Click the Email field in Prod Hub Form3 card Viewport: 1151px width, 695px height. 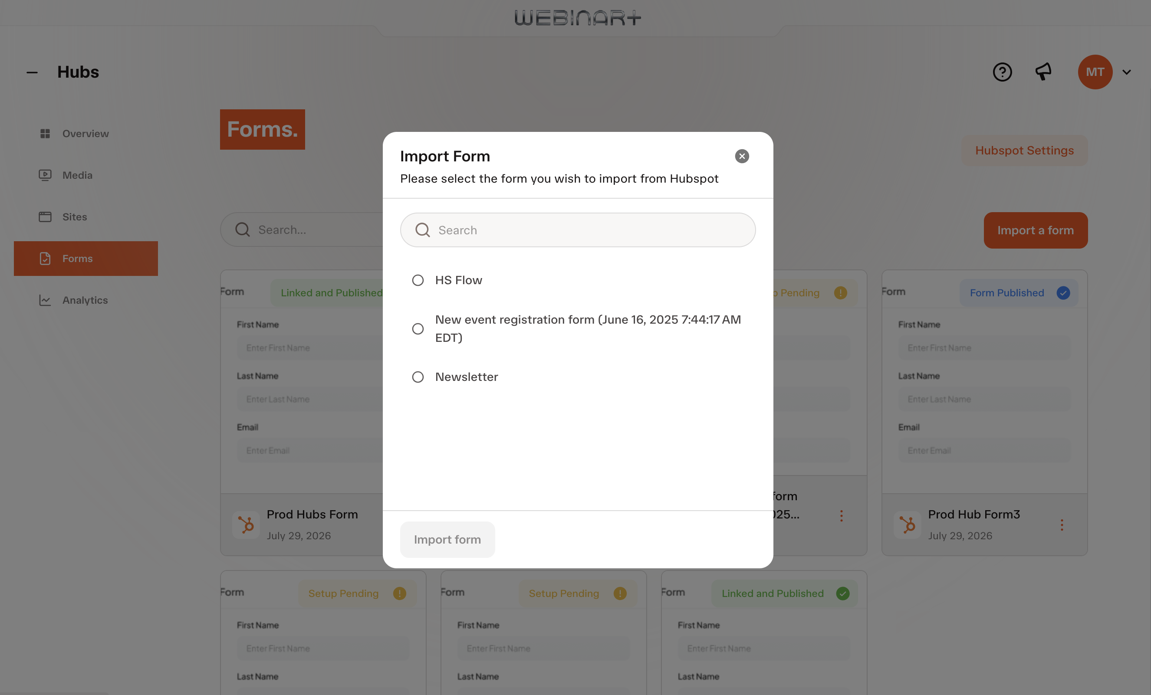(984, 451)
